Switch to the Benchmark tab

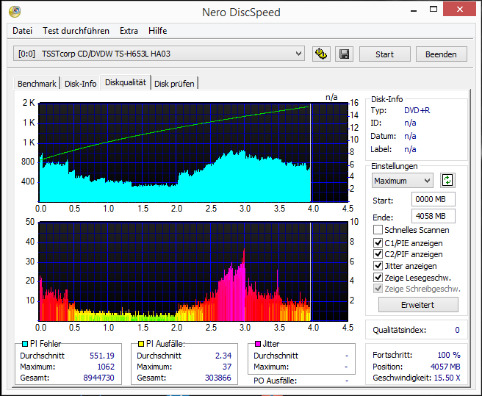click(37, 84)
